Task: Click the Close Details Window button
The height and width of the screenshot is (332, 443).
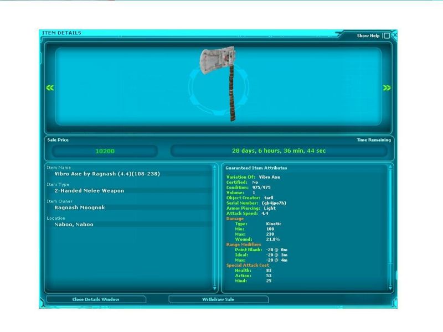Action: 96,299
